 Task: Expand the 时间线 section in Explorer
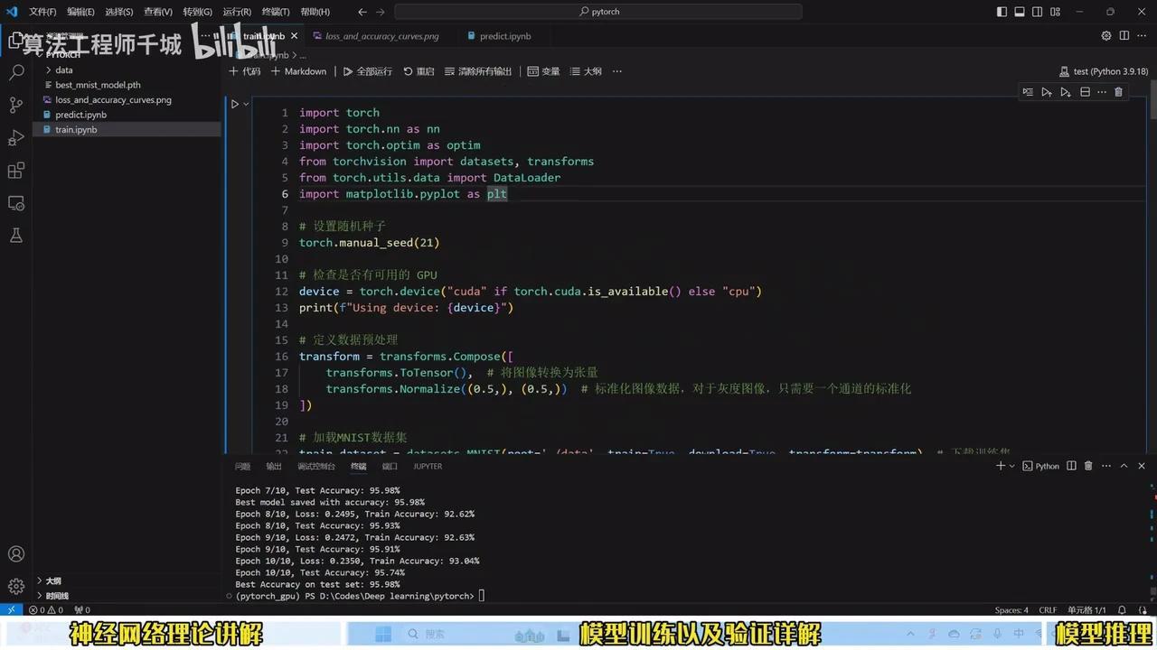click(x=57, y=595)
